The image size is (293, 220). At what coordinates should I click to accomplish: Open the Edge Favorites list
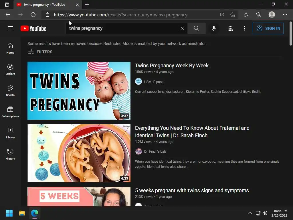pos(246,15)
